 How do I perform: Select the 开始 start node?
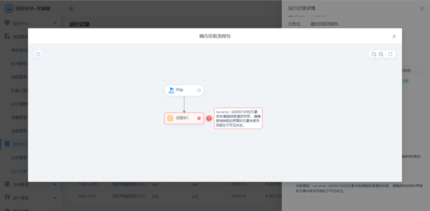pyautogui.click(x=183, y=90)
